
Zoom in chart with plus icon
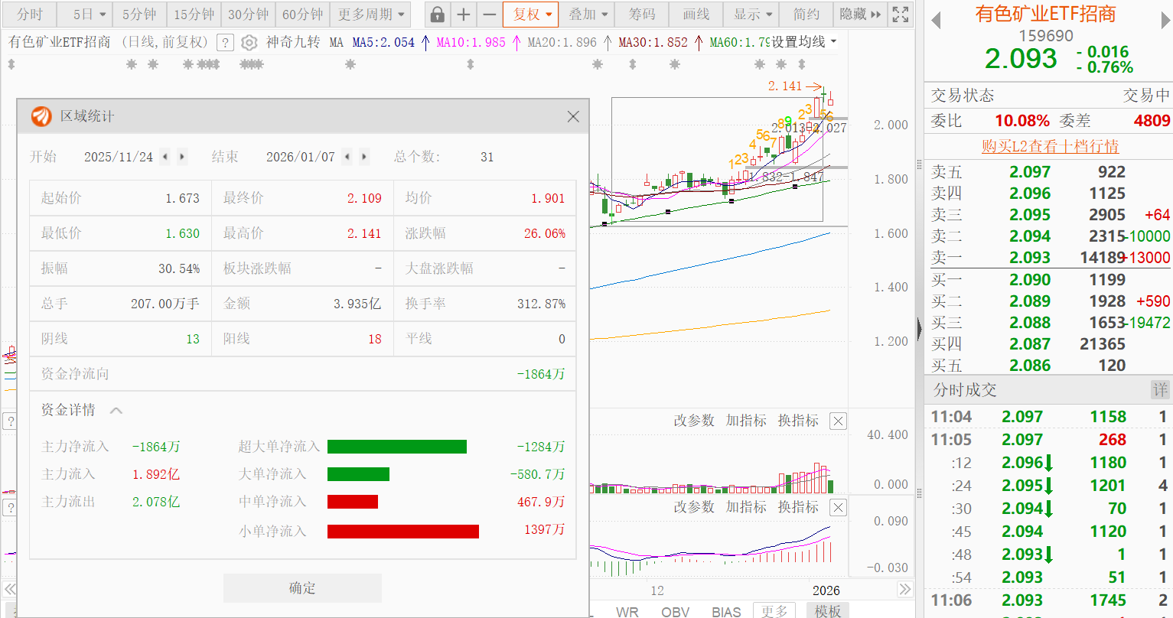(463, 15)
